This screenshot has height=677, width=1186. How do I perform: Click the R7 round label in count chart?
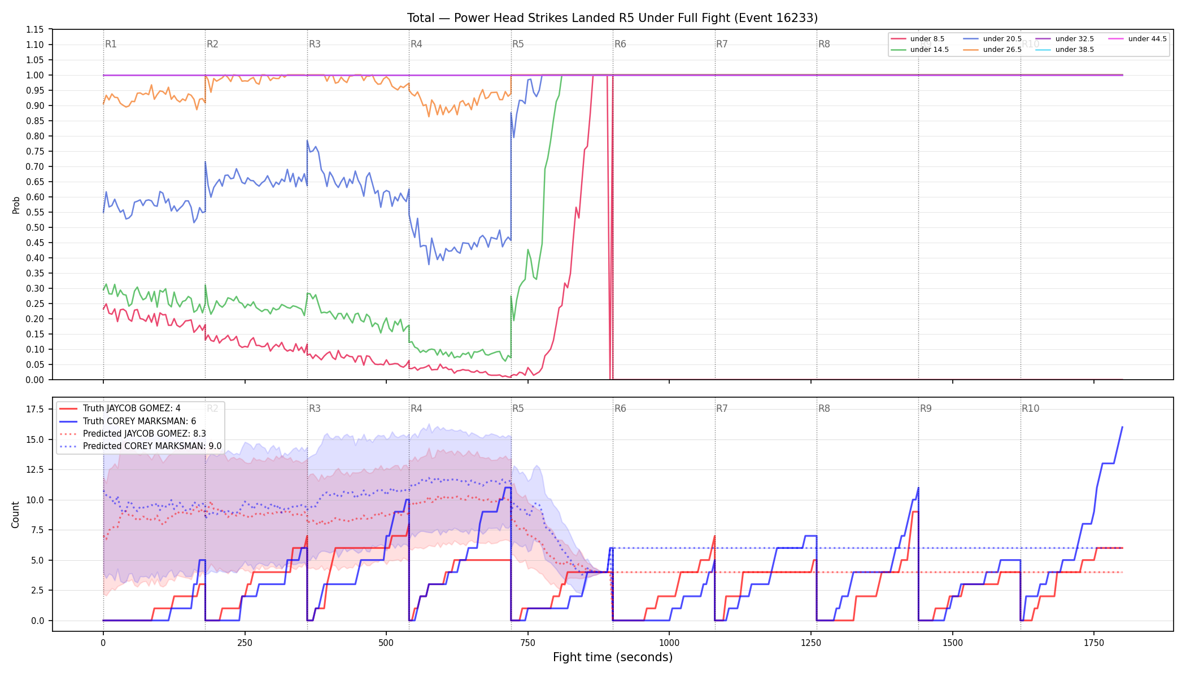click(722, 408)
